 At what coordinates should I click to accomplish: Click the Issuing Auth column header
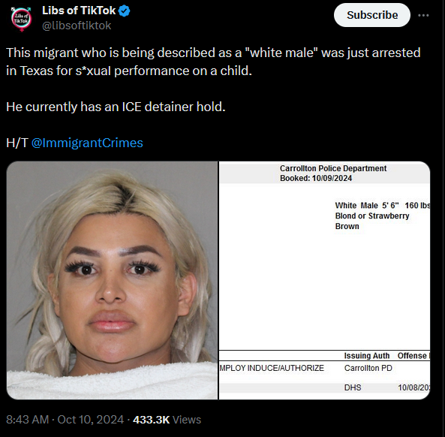tap(367, 356)
